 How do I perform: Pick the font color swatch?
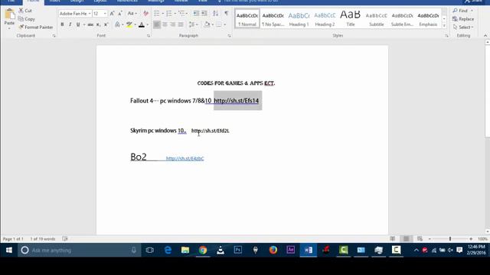tap(141, 24)
